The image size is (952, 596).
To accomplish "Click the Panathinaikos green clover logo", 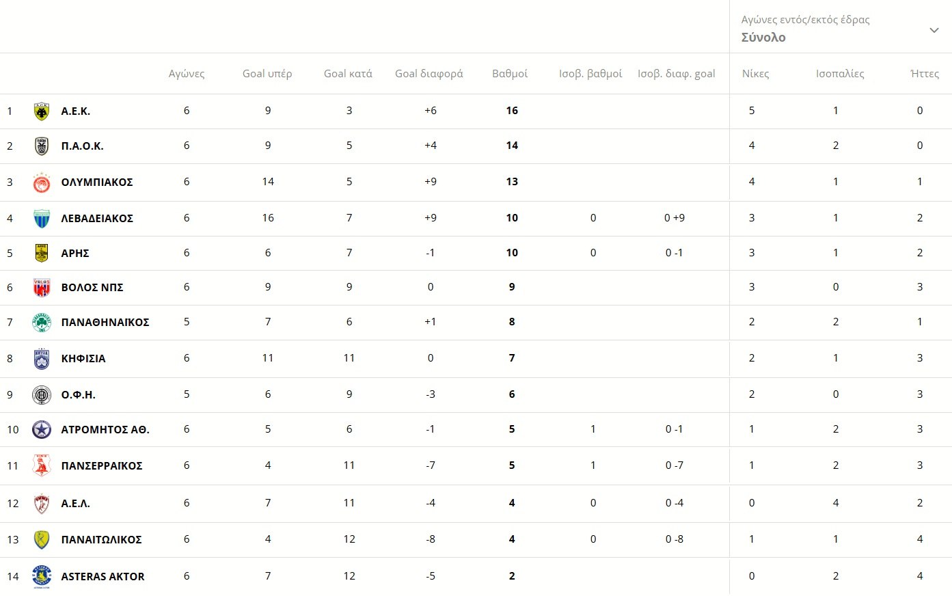I will click(42, 323).
